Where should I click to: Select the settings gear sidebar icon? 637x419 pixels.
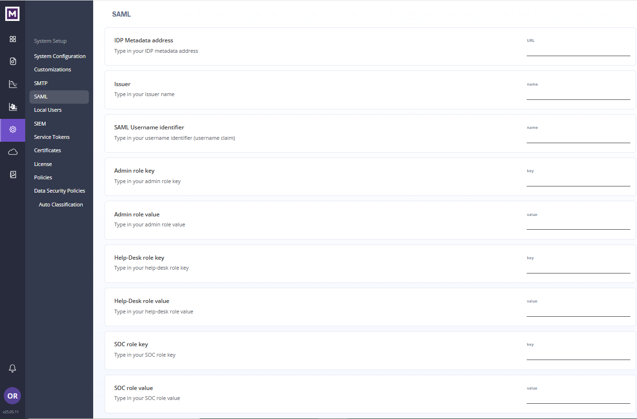coord(13,129)
